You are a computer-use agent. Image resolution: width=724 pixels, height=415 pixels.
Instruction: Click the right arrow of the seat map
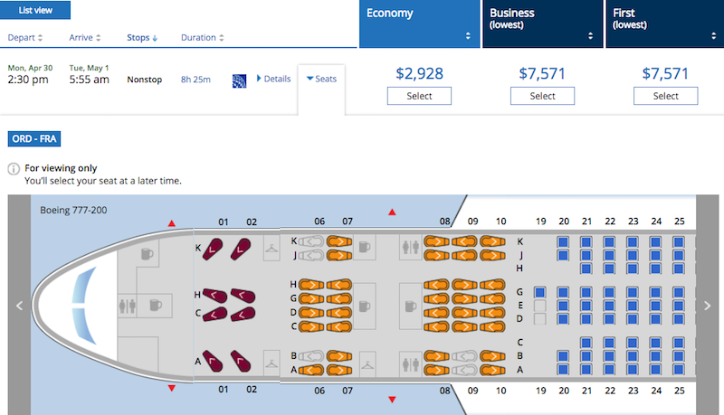click(x=708, y=306)
